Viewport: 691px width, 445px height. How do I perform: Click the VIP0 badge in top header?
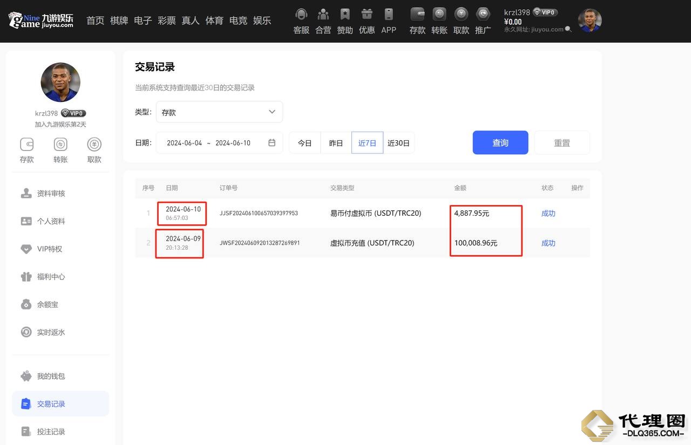pyautogui.click(x=545, y=12)
